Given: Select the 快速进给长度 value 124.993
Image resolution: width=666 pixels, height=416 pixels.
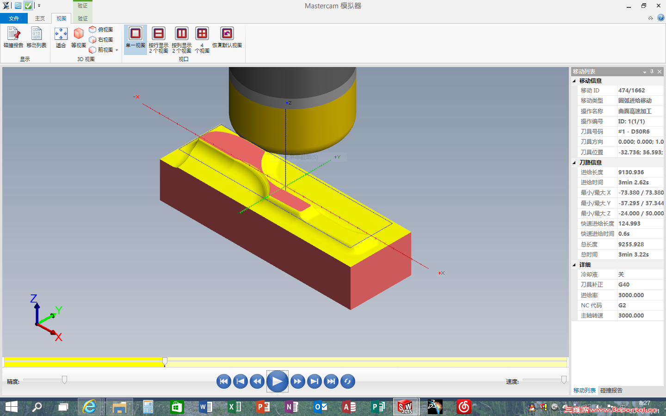Looking at the screenshot, I should click(629, 224).
